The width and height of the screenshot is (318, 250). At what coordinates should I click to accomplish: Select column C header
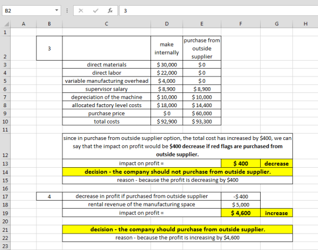(107, 24)
